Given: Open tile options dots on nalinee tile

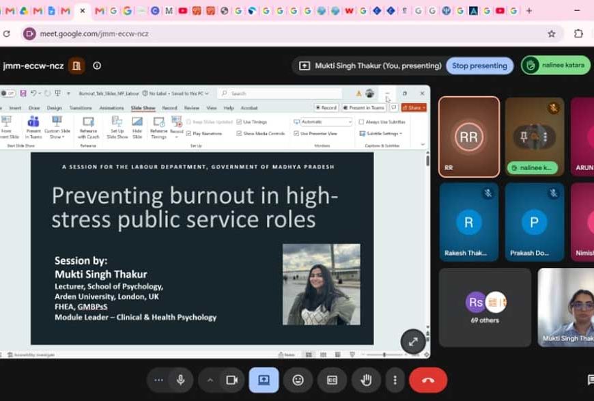Looking at the screenshot, I should (545, 137).
